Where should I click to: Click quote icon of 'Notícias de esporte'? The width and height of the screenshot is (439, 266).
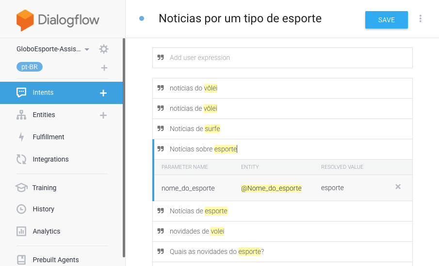161,211
